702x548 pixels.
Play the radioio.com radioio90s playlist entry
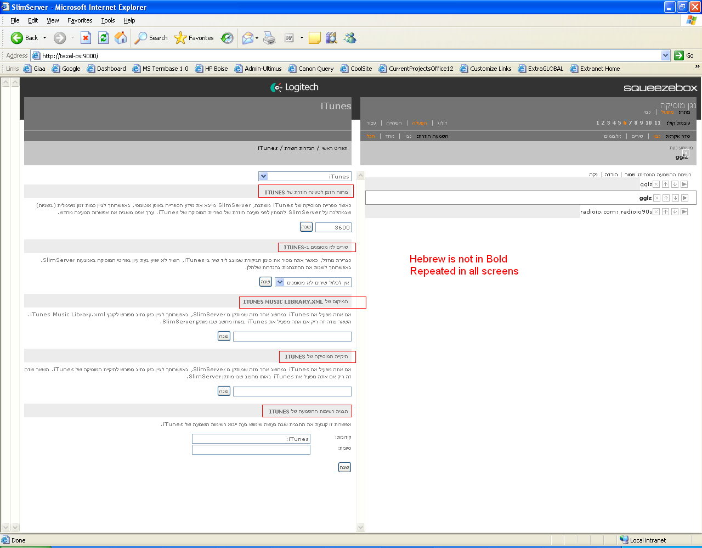click(x=684, y=212)
